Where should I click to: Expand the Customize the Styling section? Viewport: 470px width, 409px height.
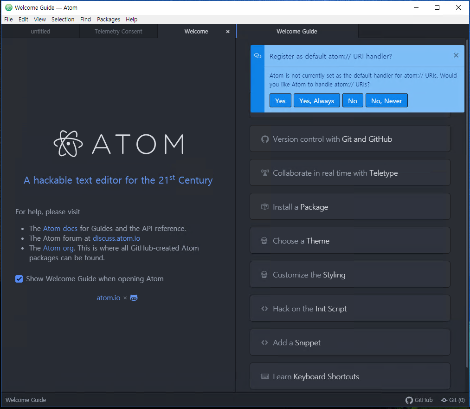point(350,275)
